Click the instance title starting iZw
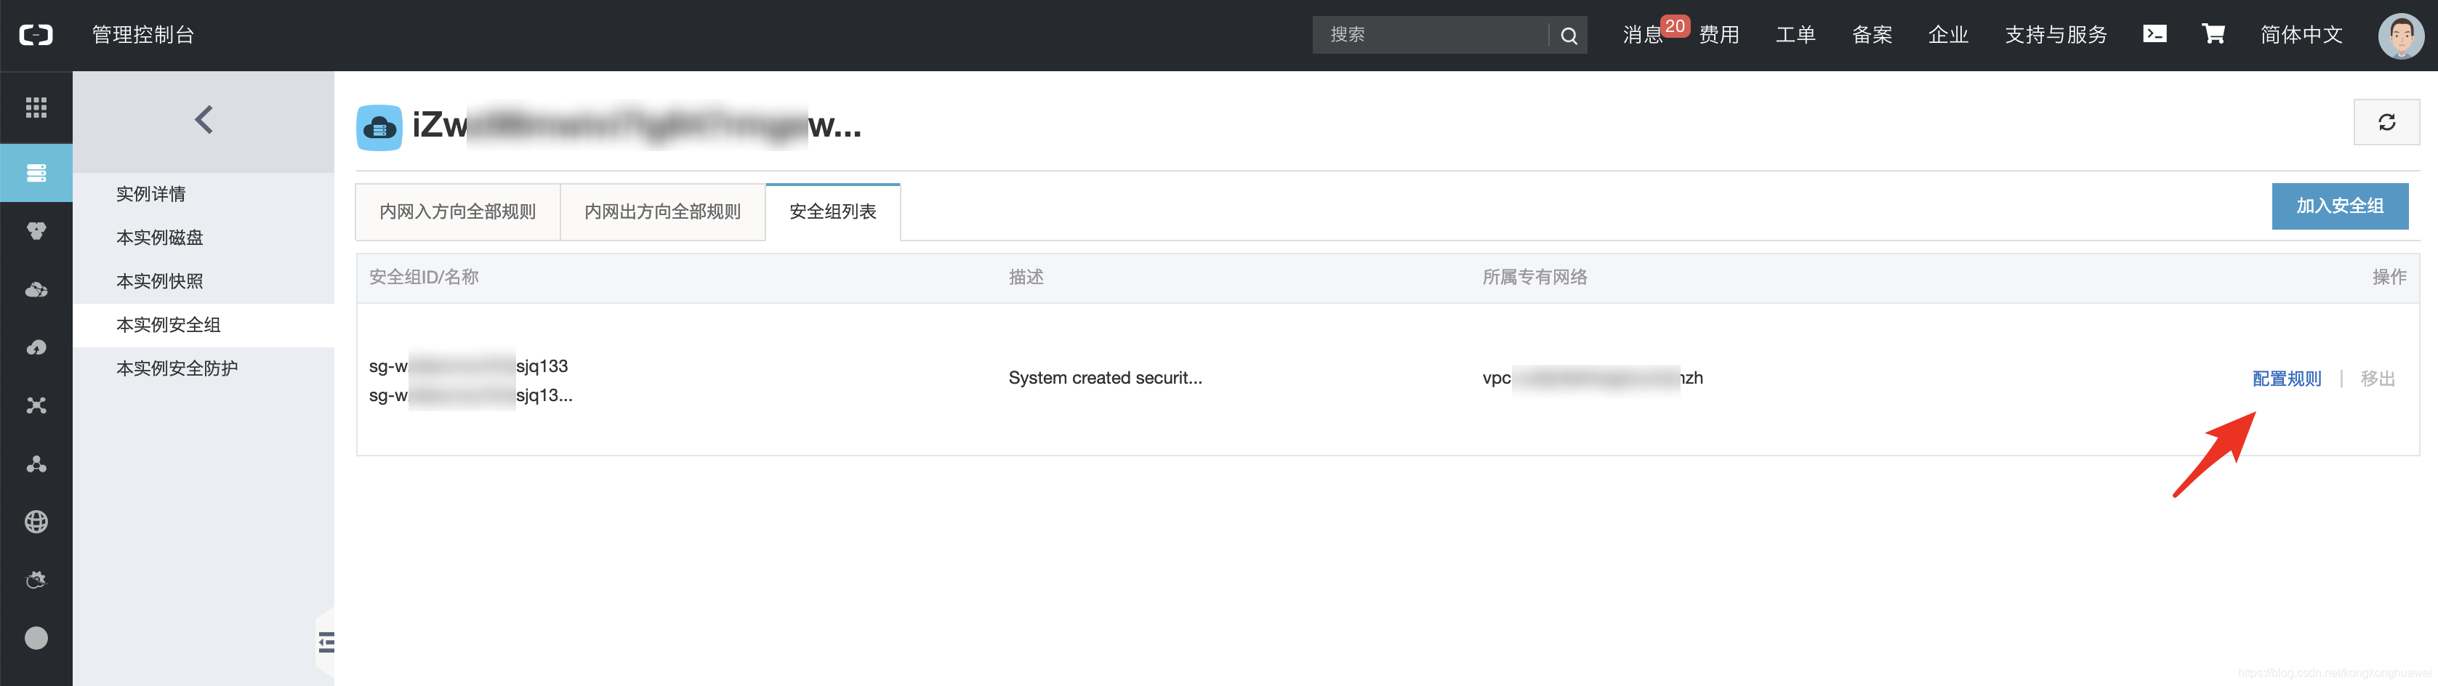Image resolution: width=2438 pixels, height=686 pixels. point(637,125)
